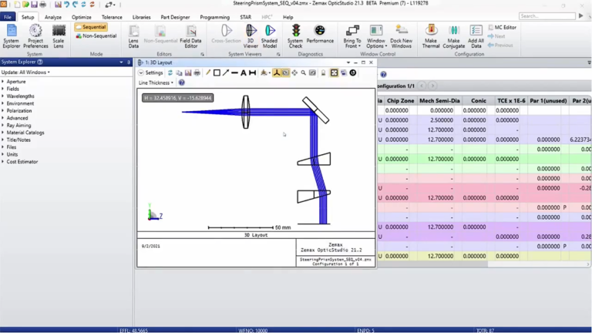Toggle the MC Editor
This screenshot has height=333, width=592.
(502, 27)
